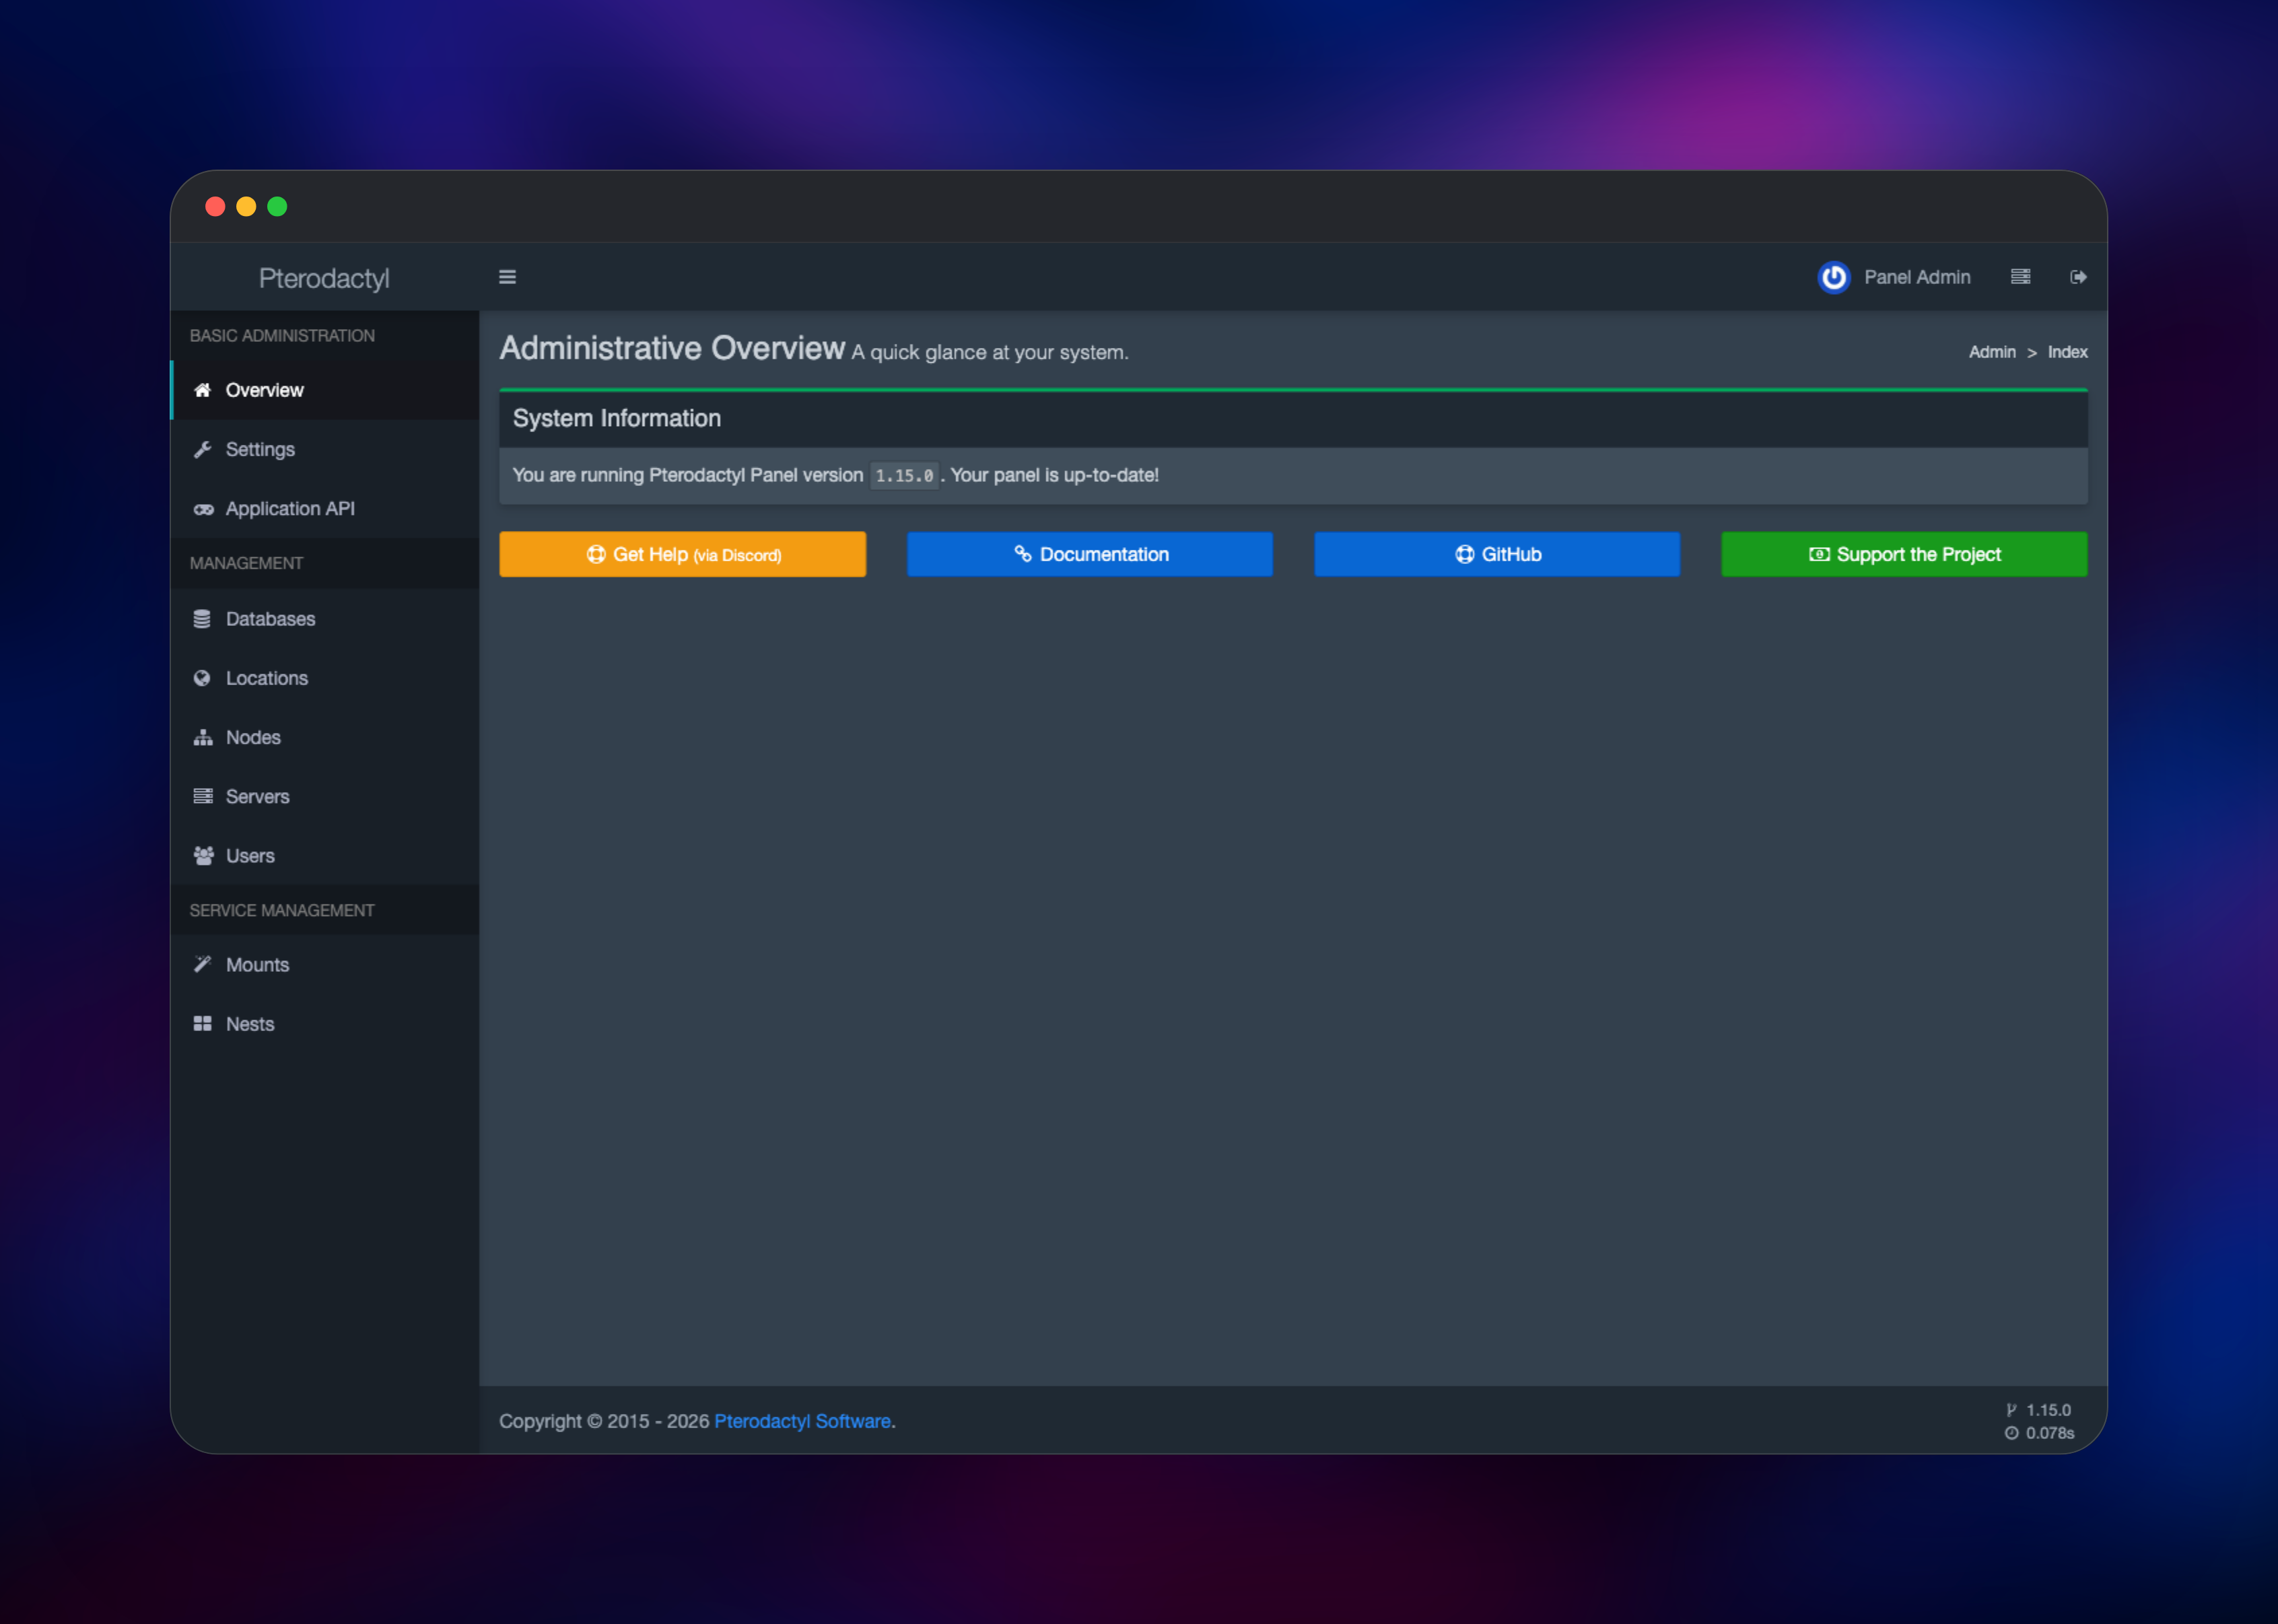Click the Pterodactyl logo text
This screenshot has width=2278, height=1624.
tap(324, 278)
